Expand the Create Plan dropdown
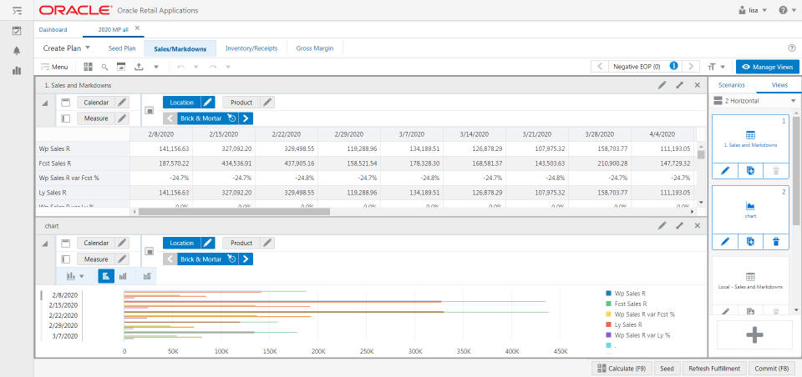Viewport: 802px width, 377px height. coord(88,48)
